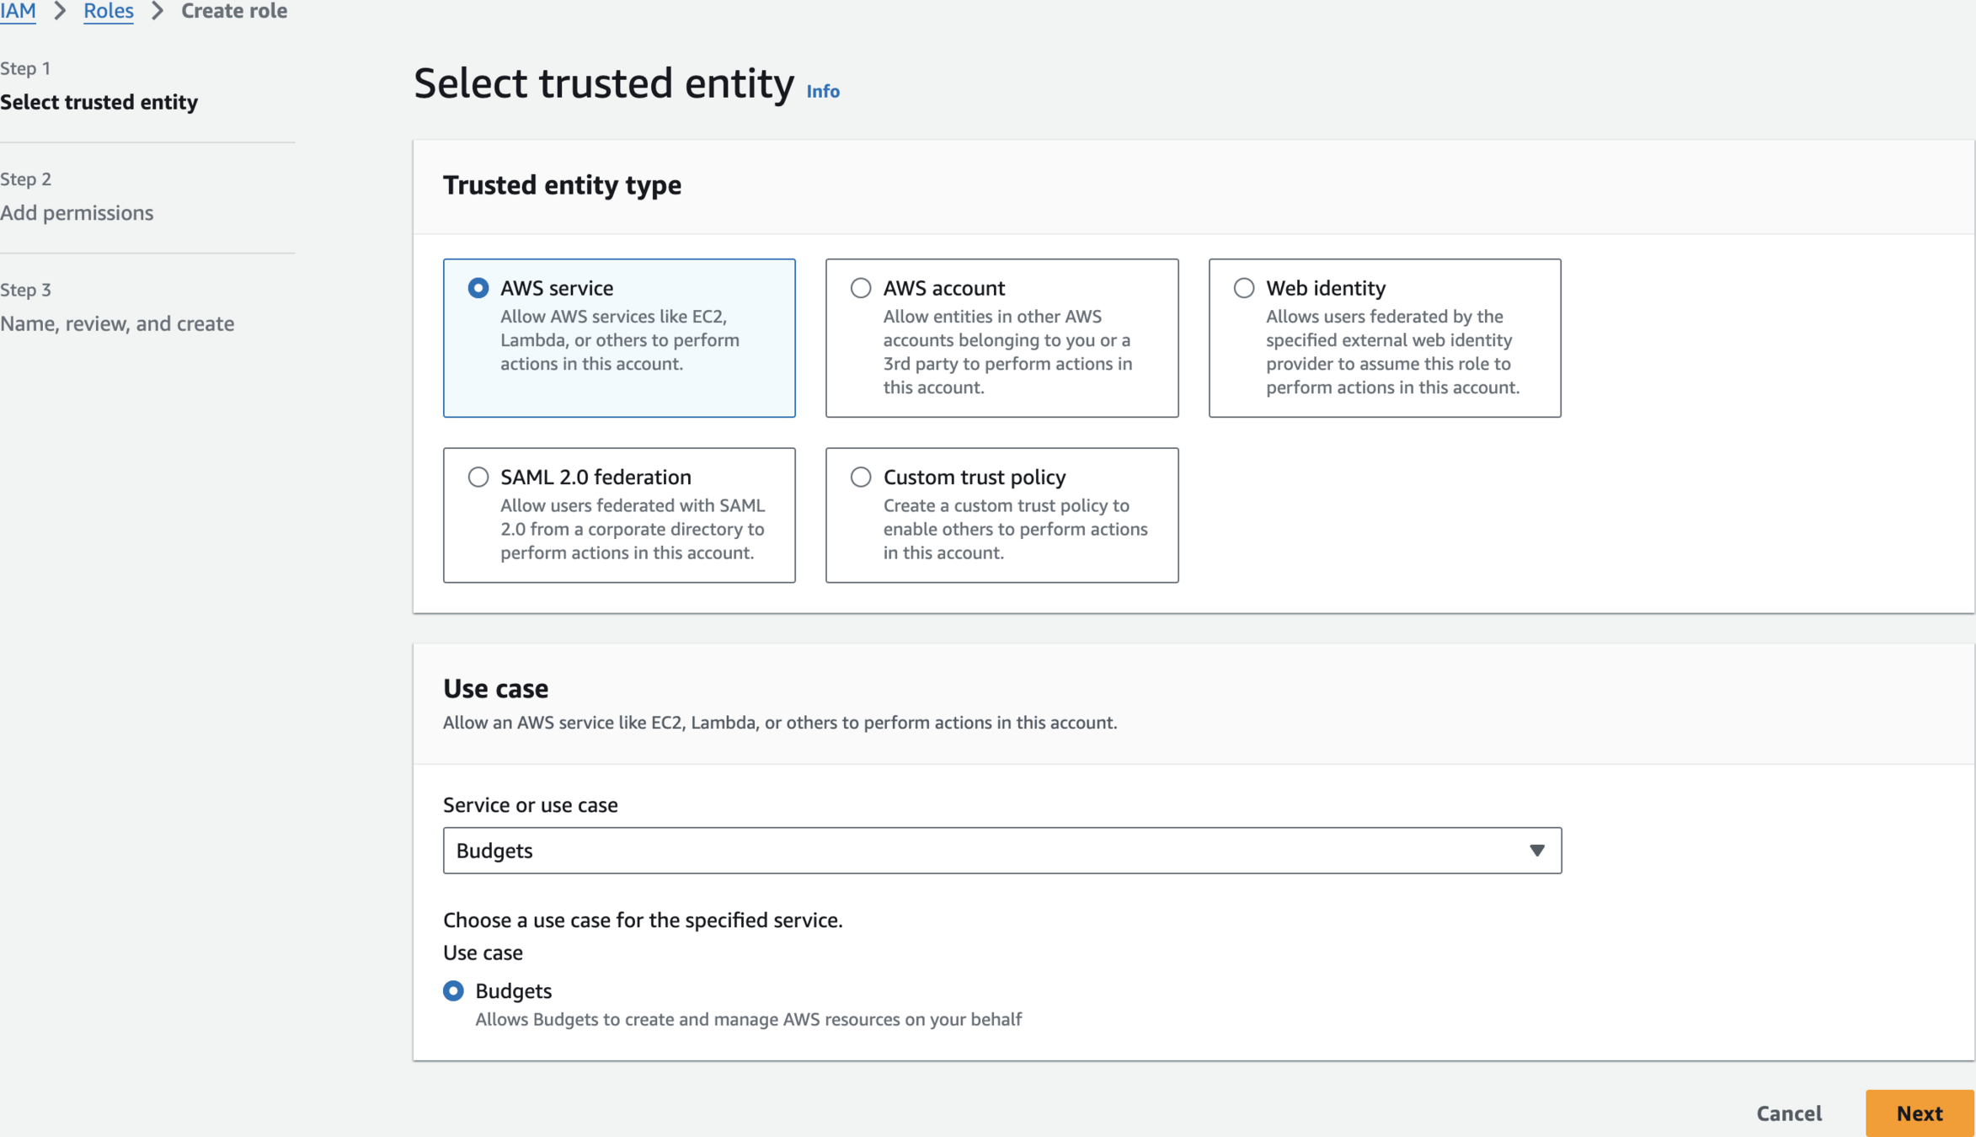Select the Web identity radio button
The width and height of the screenshot is (1976, 1137).
pos(1243,288)
